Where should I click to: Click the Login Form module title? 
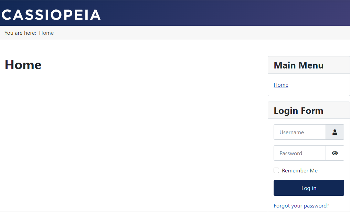pyautogui.click(x=298, y=111)
